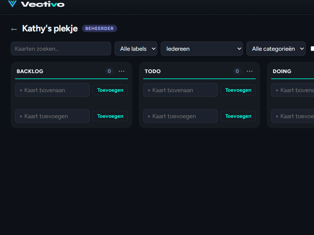Expand the Alle labels dropdown

136,49
